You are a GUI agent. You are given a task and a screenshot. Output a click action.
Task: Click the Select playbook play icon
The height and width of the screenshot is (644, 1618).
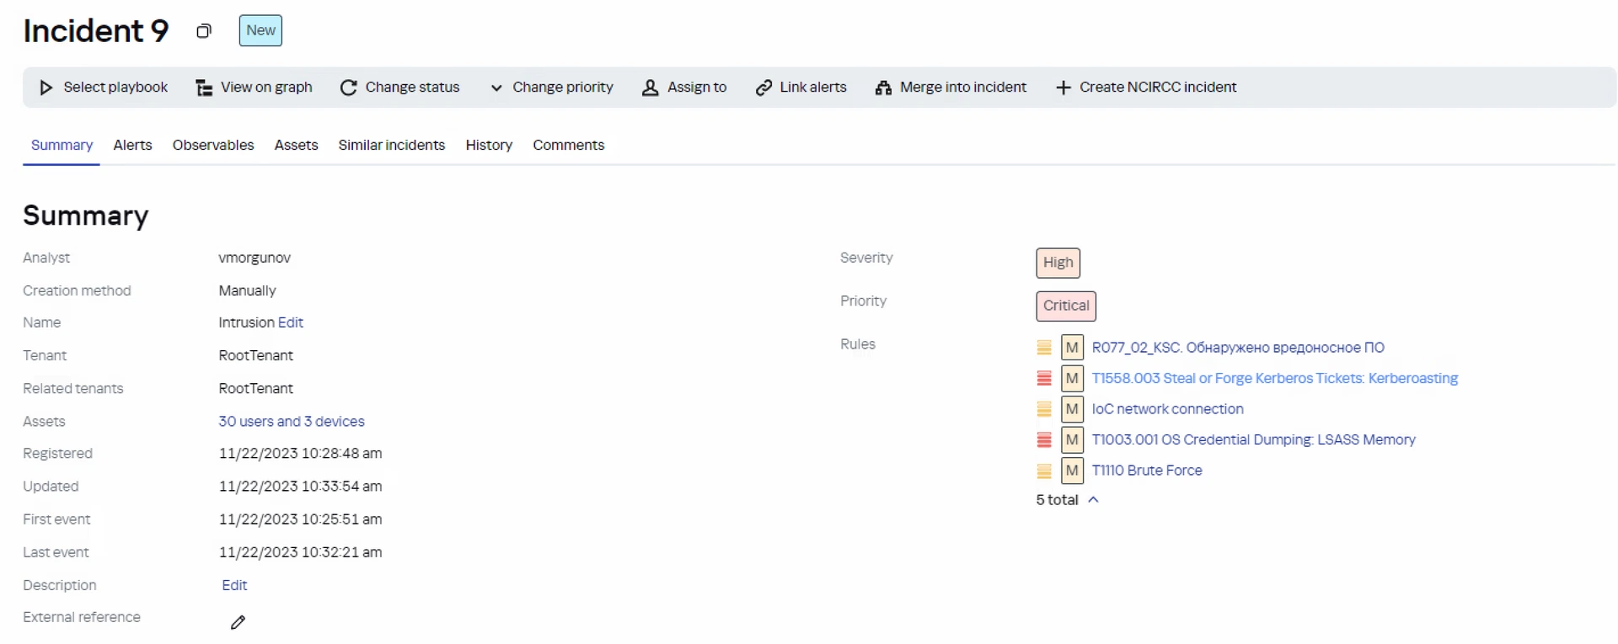tap(46, 88)
